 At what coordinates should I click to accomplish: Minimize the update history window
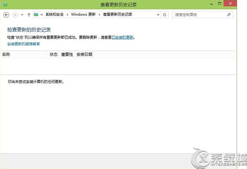pos(212,4)
